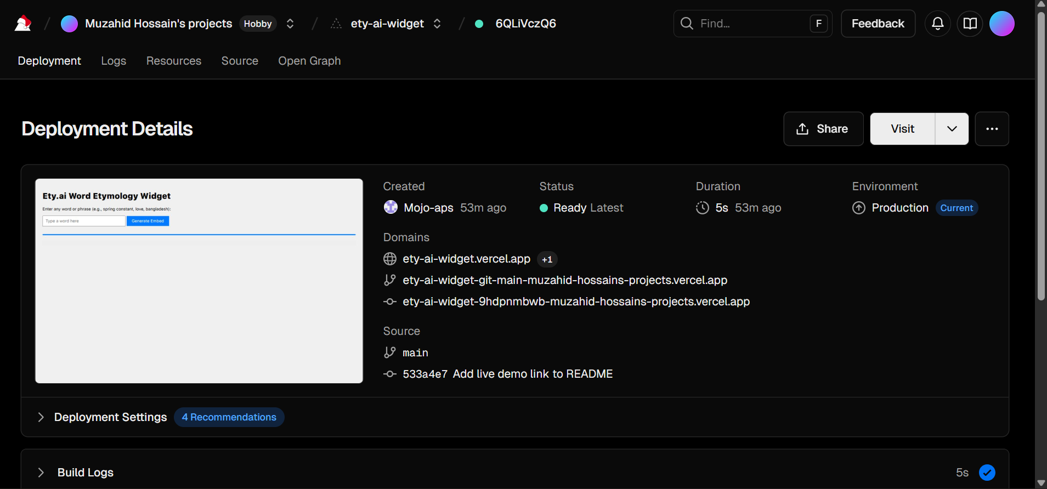Viewport: 1047px width, 489px height.
Task: Click the Production environment label
Action: 900,208
